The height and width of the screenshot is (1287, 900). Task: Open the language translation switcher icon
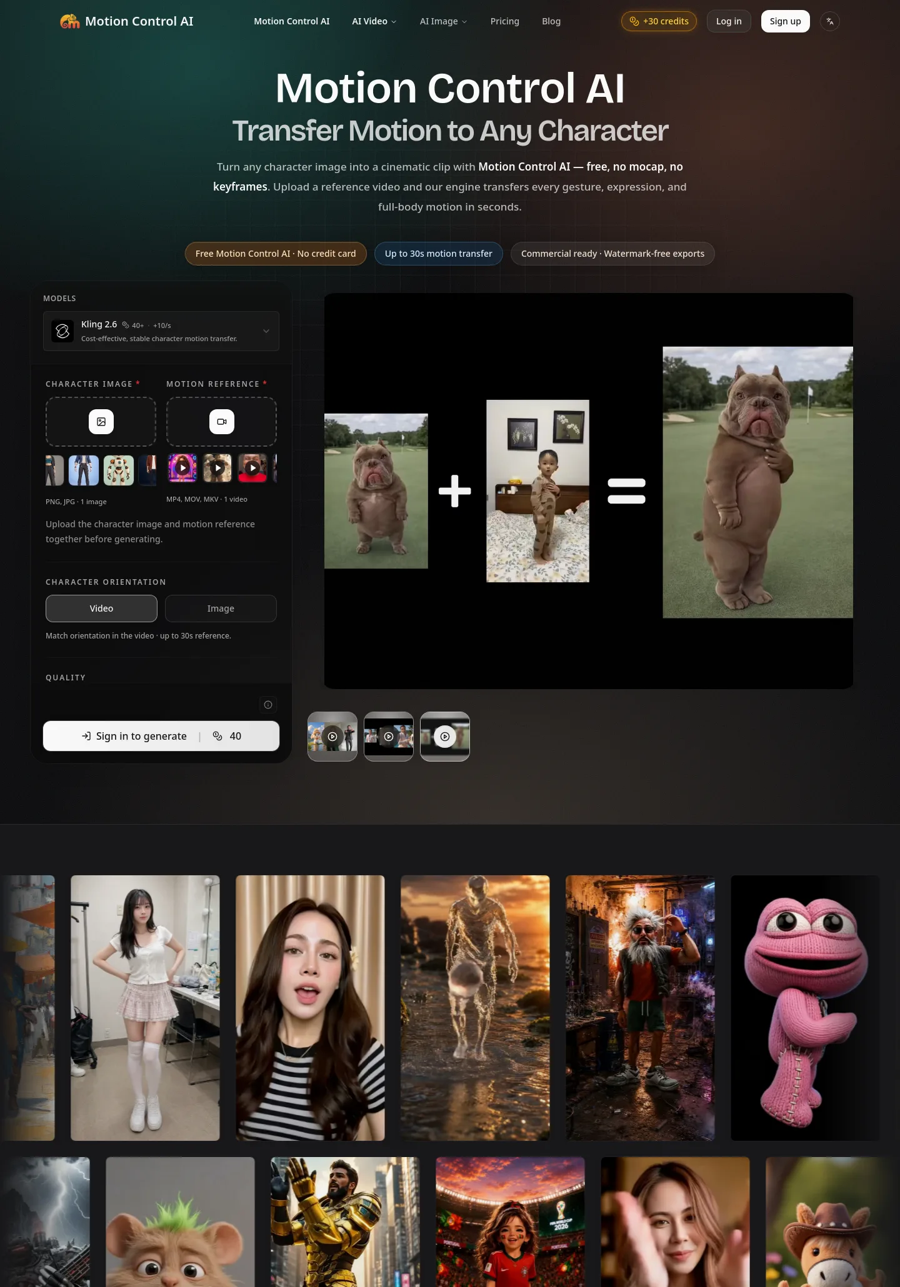[829, 21]
